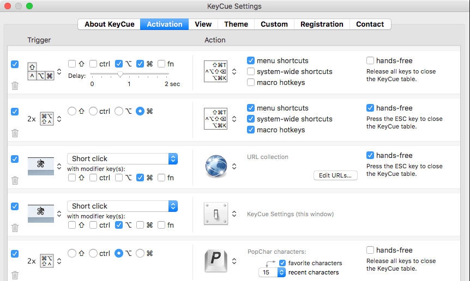The width and height of the screenshot is (470, 281).
Task: Click trash icon of the second trigger row
Action: point(15,133)
